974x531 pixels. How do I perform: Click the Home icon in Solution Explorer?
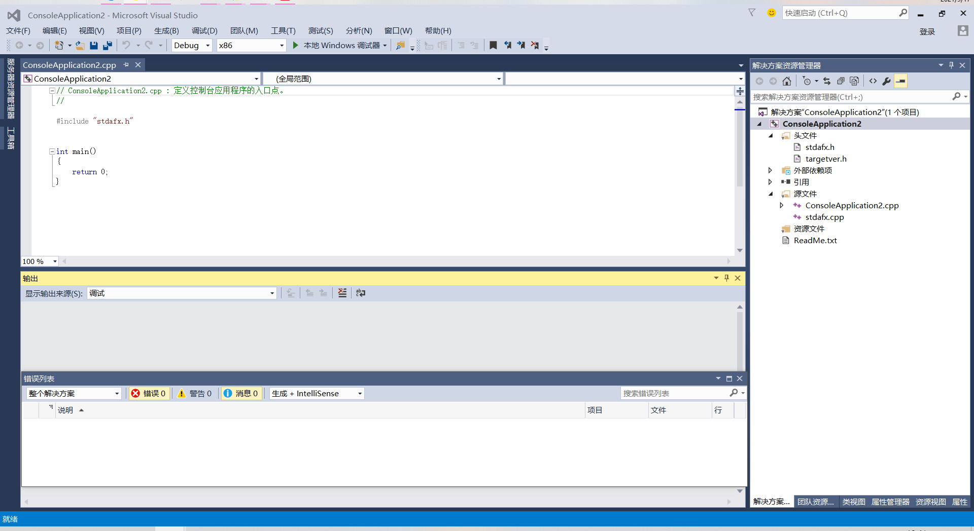[787, 81]
